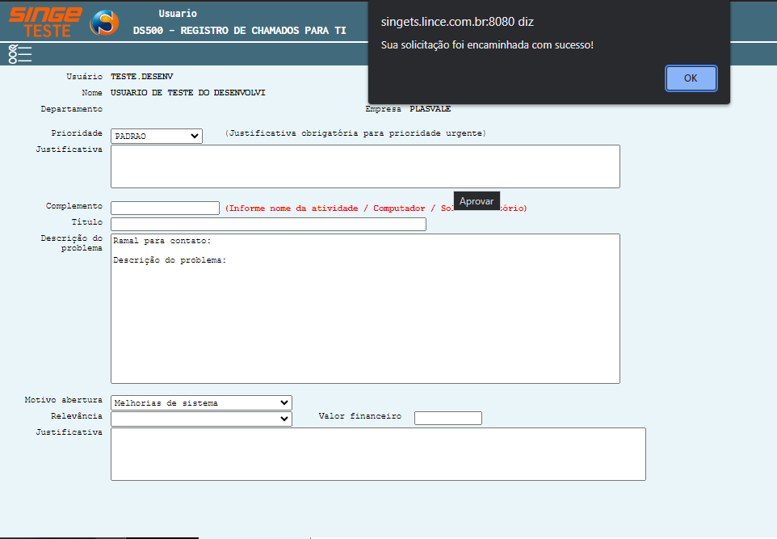Click the success message text in dialog
777x539 pixels.
click(487, 44)
